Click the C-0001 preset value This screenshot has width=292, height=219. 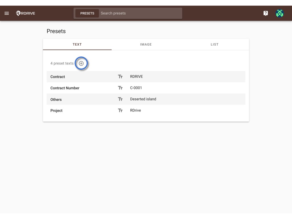(x=136, y=88)
